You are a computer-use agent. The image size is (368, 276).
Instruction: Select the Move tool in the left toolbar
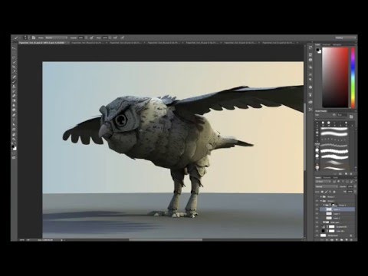[15, 48]
